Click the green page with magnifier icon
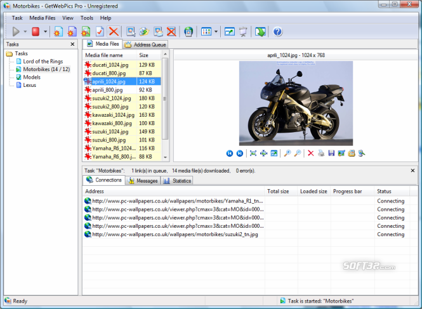The width and height of the screenshot is (422, 309). tap(86, 32)
